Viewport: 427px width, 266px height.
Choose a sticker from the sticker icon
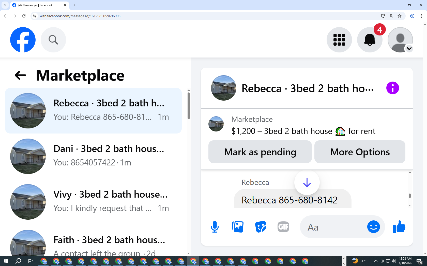[x=261, y=227]
